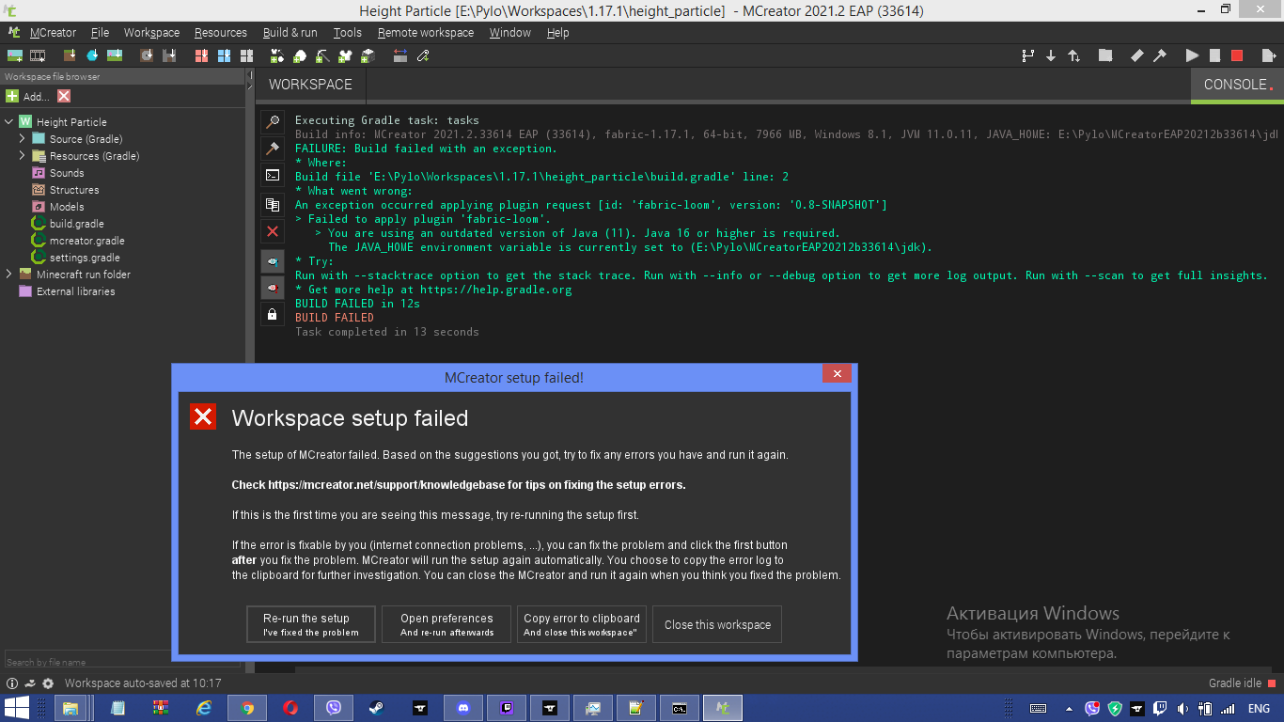Click the Gradle tasks branch icon in toolbar
This screenshot has width=1284, height=722.
pyautogui.click(x=1028, y=55)
